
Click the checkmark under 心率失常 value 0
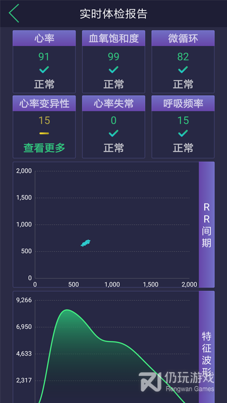(x=113, y=133)
